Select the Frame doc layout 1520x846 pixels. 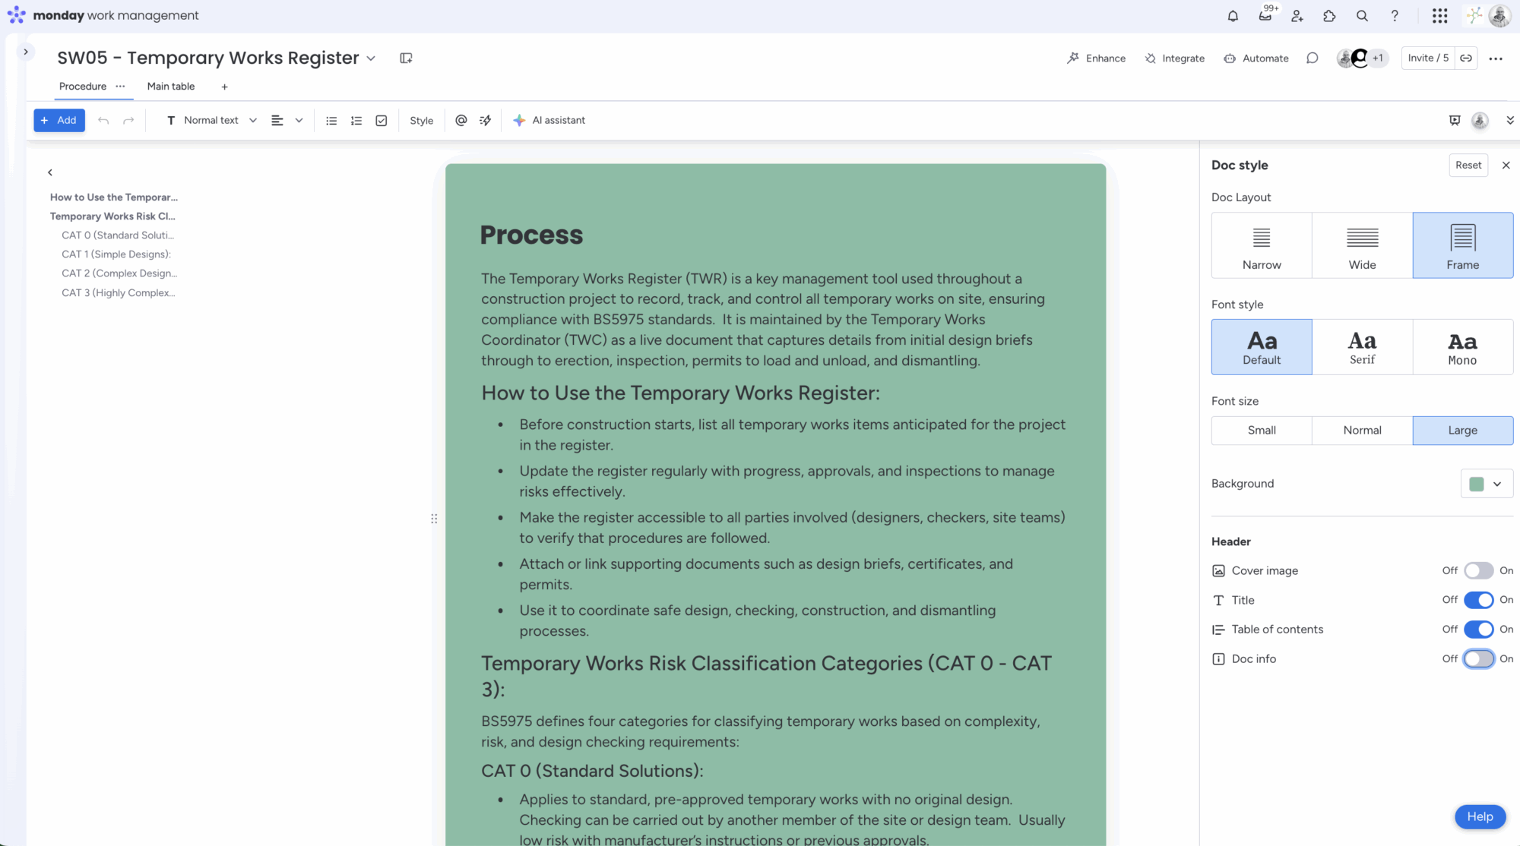(x=1463, y=245)
